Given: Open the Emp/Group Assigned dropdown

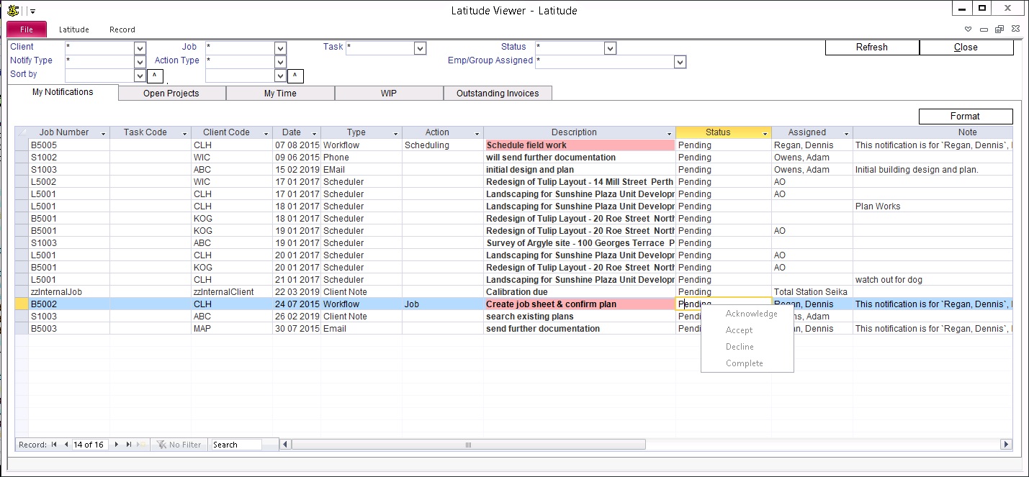Looking at the screenshot, I should [680, 63].
